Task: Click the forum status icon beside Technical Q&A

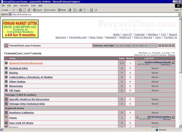Action: [6, 68]
